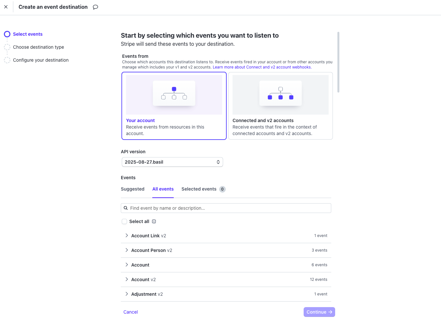Click the Choose destination type step circle
The image size is (441, 324).
(7, 47)
